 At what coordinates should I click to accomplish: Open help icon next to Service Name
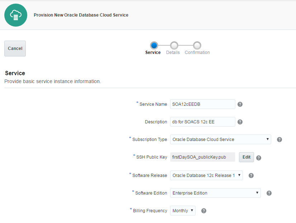point(240,104)
